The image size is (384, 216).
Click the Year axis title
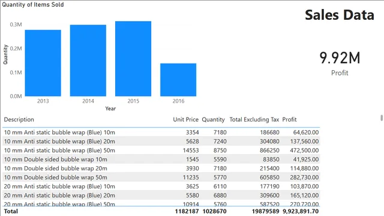[x=110, y=109]
